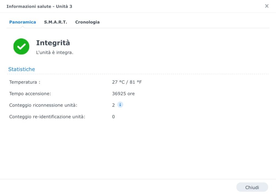Click the Tempo accensione label
276x194 pixels.
click(x=30, y=93)
